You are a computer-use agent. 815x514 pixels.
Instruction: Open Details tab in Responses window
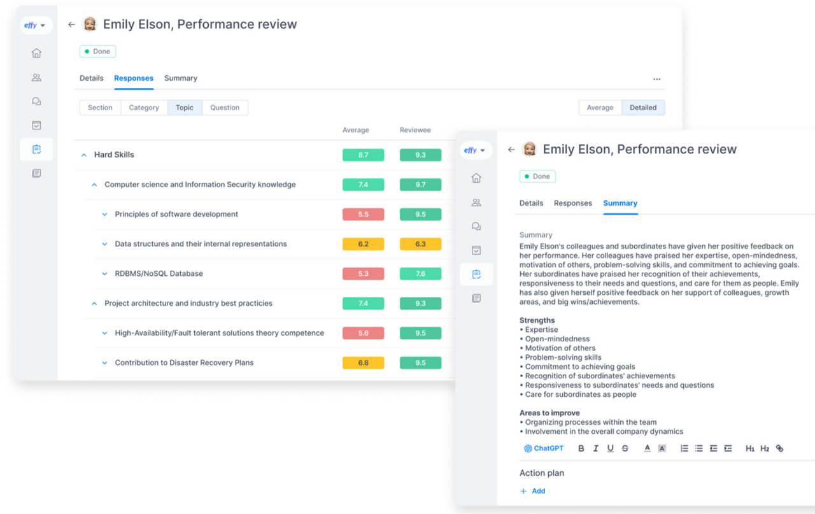click(91, 78)
